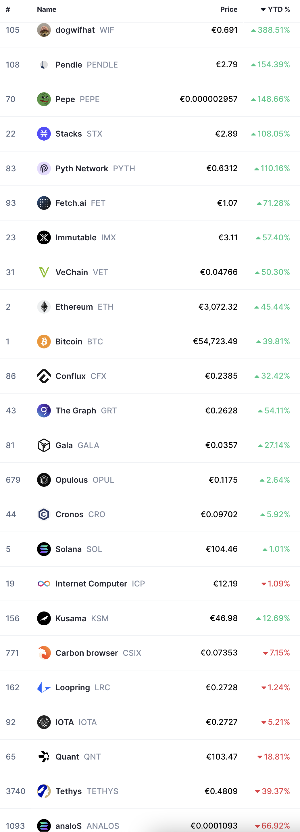300x832 pixels.
Task: Open the Kusama KSM coin page
Action: point(82,618)
